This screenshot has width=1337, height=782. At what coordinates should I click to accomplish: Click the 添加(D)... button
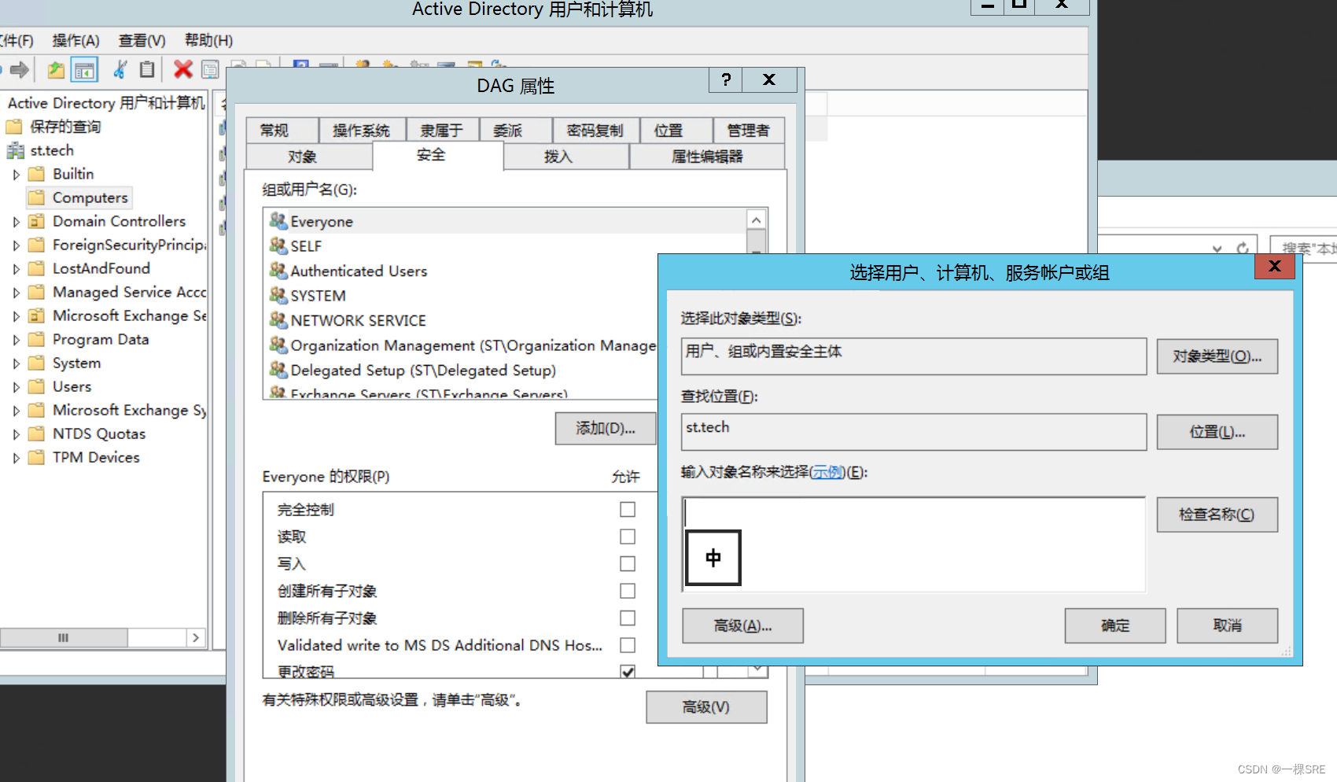(x=605, y=428)
